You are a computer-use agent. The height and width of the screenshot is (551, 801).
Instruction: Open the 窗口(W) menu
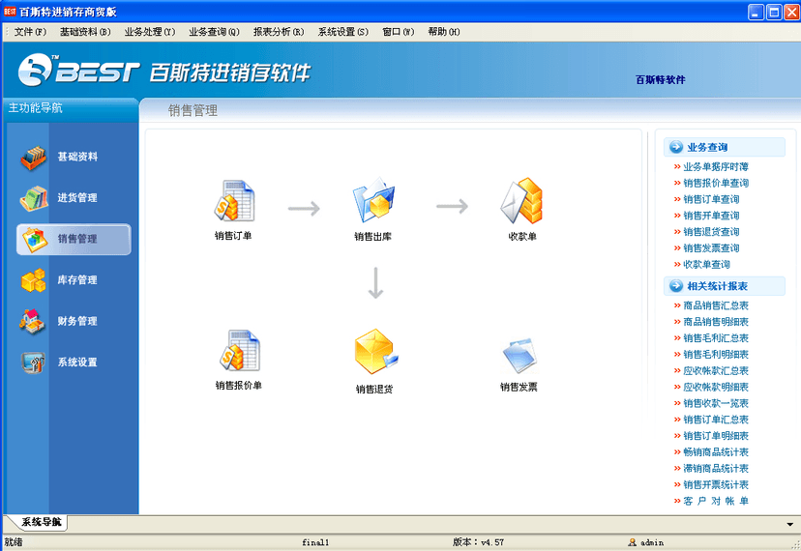pos(398,32)
